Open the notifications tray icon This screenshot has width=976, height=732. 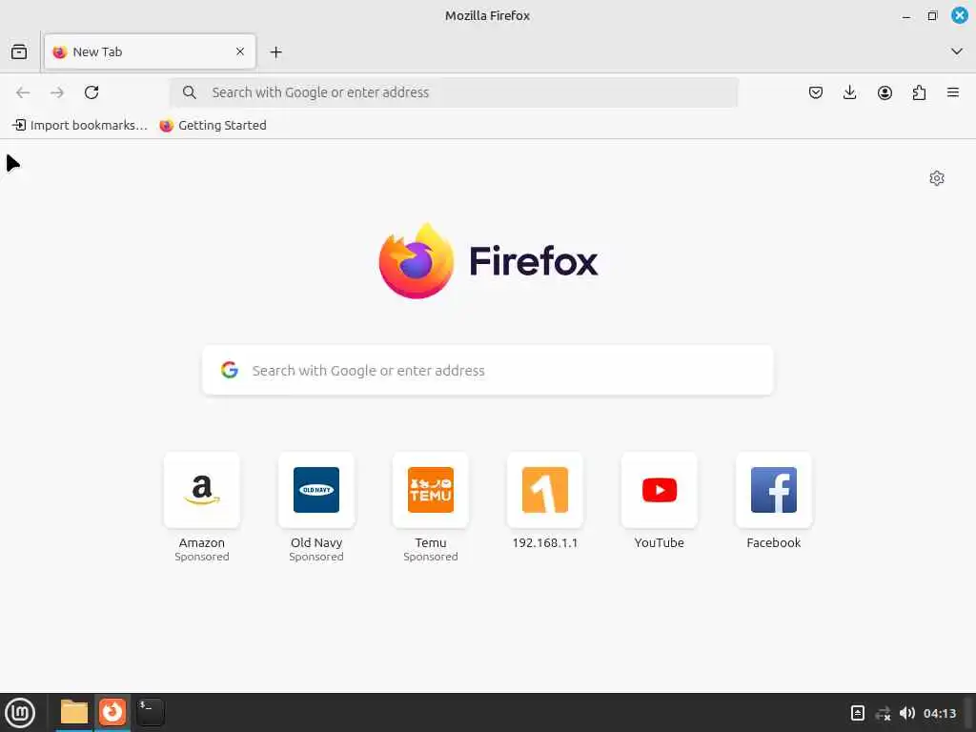pyautogui.click(x=857, y=713)
